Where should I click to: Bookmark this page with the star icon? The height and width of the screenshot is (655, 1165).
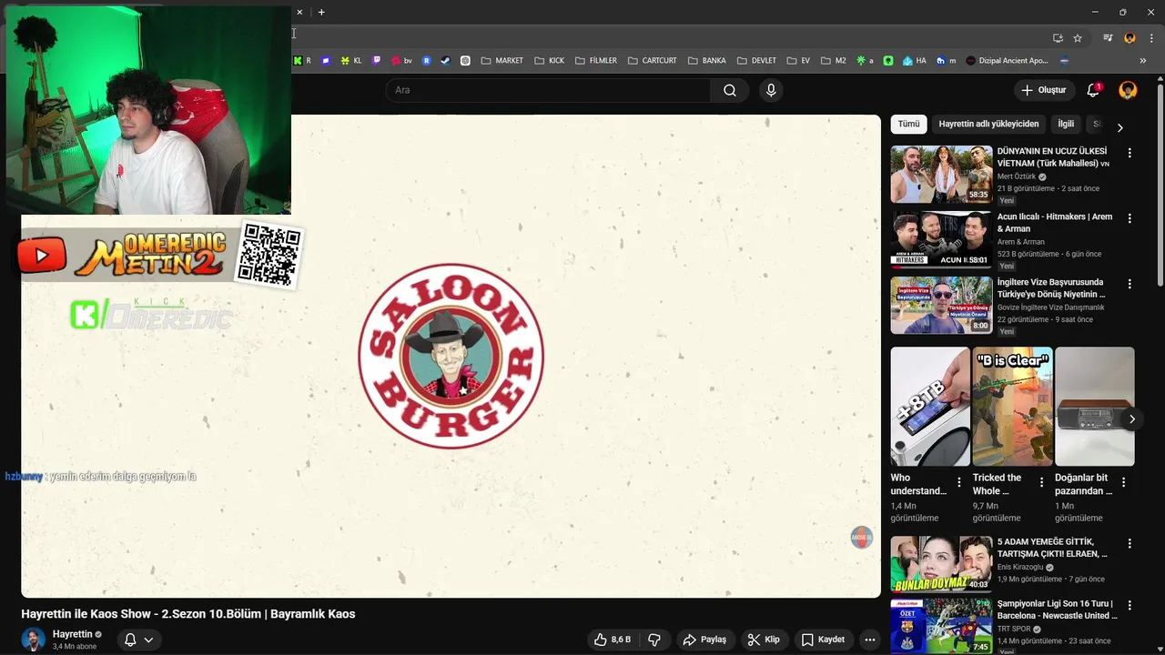[x=1078, y=38]
